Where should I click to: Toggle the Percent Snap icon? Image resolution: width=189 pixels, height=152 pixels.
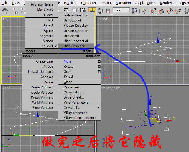pyautogui.click(x=170, y=11)
